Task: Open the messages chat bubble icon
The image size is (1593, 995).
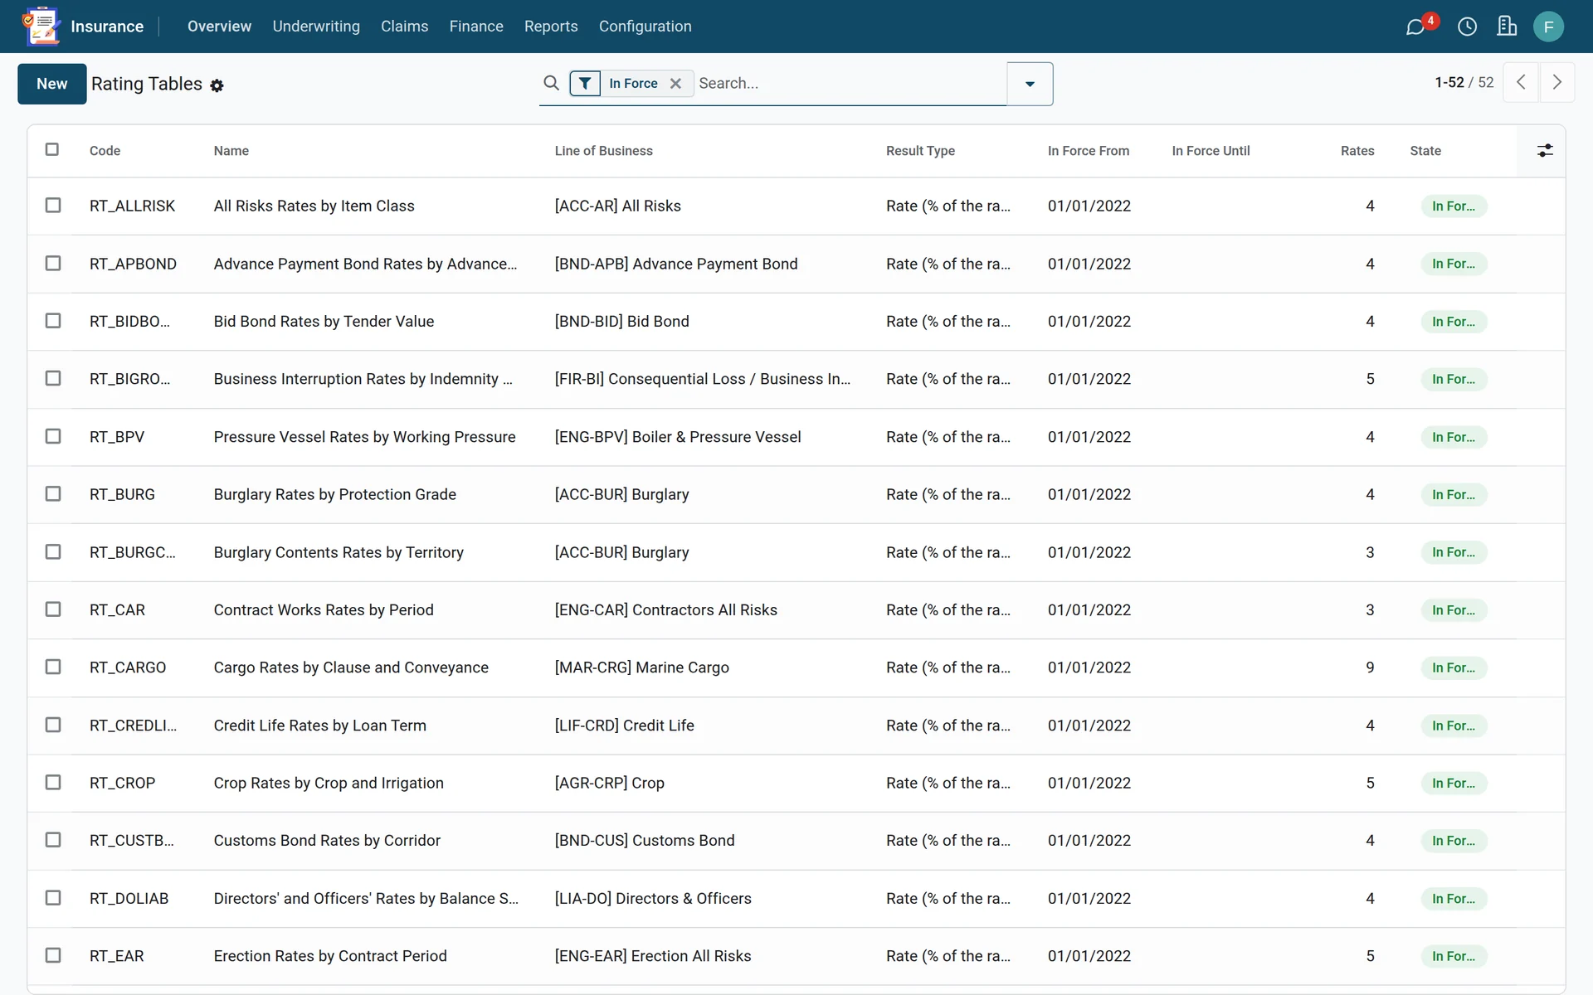Action: click(1415, 27)
